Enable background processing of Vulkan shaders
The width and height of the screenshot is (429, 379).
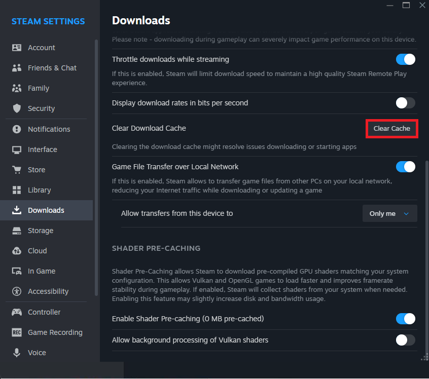click(x=406, y=340)
